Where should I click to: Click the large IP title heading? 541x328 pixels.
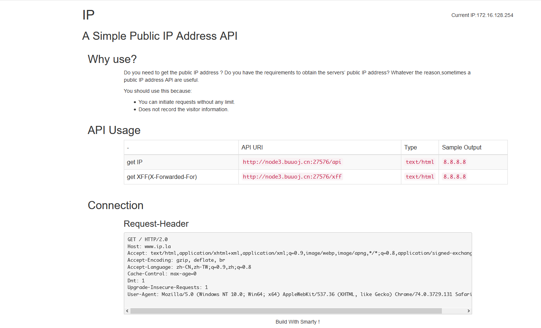(88, 15)
